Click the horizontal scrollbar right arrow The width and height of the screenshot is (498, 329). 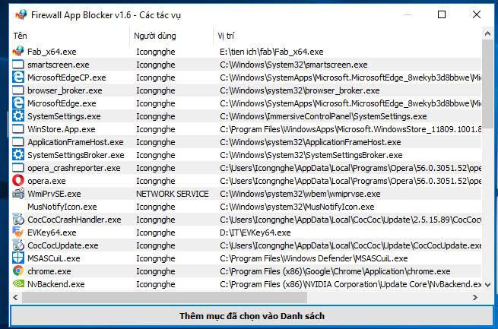tap(475, 297)
